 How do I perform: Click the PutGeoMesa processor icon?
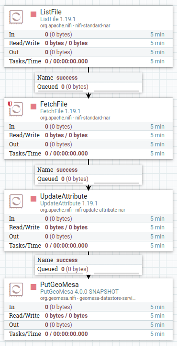coord(16,289)
